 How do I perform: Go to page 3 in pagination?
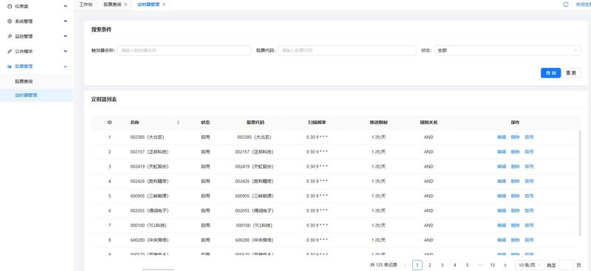[442, 265]
